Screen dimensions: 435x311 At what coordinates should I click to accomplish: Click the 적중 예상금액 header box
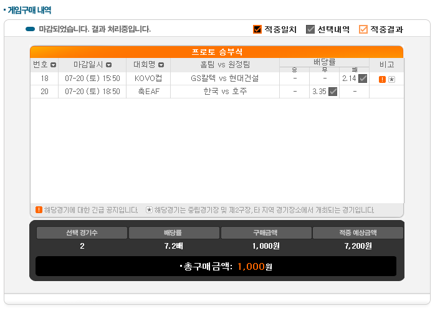(x=358, y=233)
